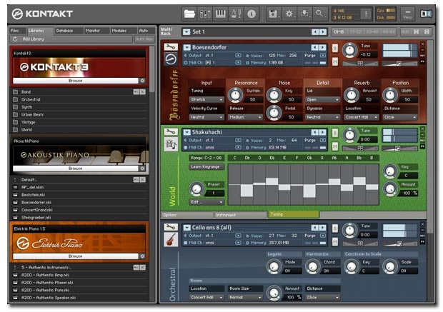Image resolution: width=443 pixels, height=312 pixels.
Task: Open the Set 1 multi dropdown arrow
Action: [x=186, y=32]
